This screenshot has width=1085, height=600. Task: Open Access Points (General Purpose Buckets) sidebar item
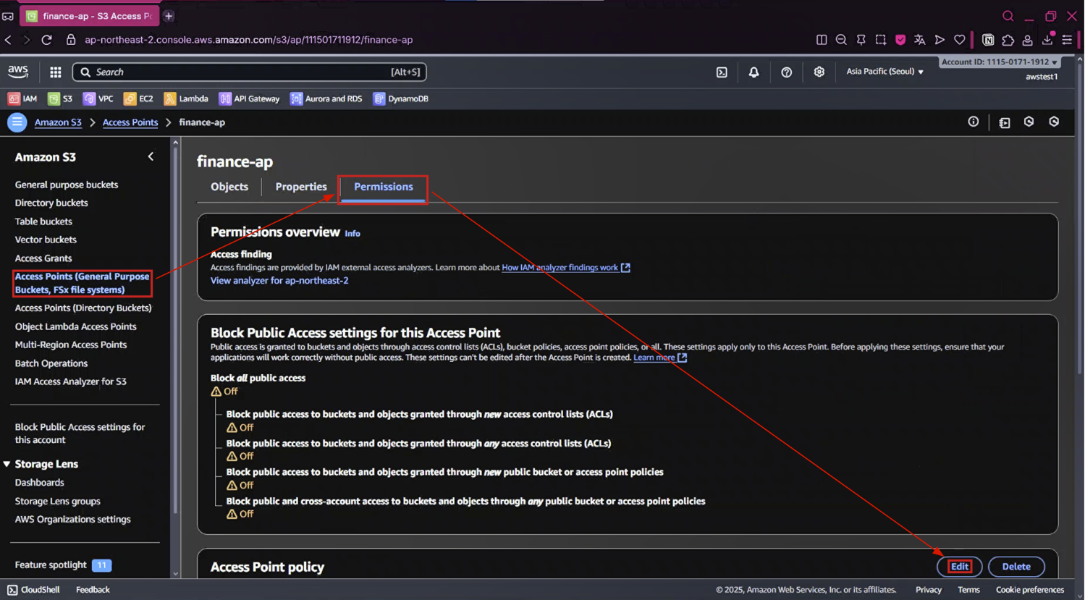click(x=82, y=283)
